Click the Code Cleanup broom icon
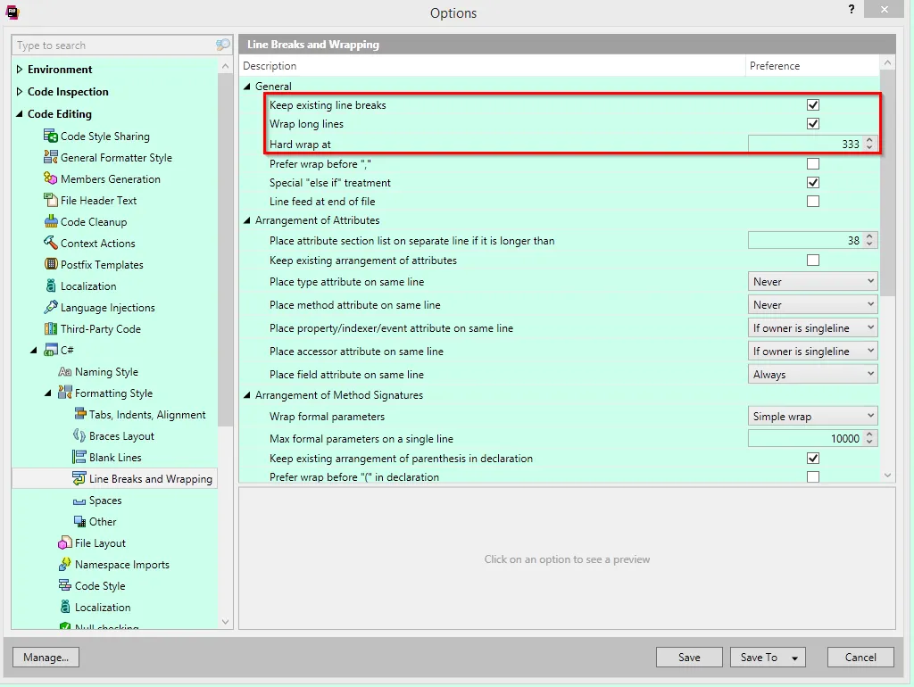The width and height of the screenshot is (914, 687). 51,221
